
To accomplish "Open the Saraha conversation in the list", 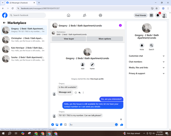I will (x=24, y=59).
